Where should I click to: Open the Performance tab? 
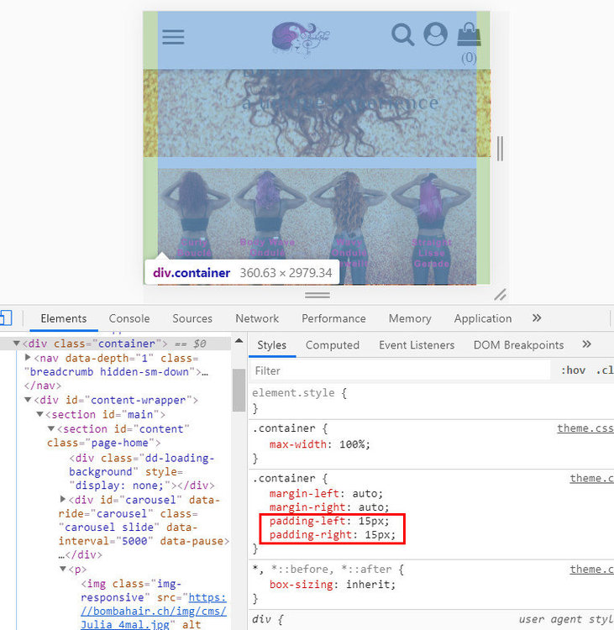333,318
